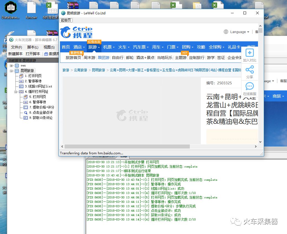Open the 视图(S) menu
The height and width of the screenshot is (234, 287).
click(49, 47)
